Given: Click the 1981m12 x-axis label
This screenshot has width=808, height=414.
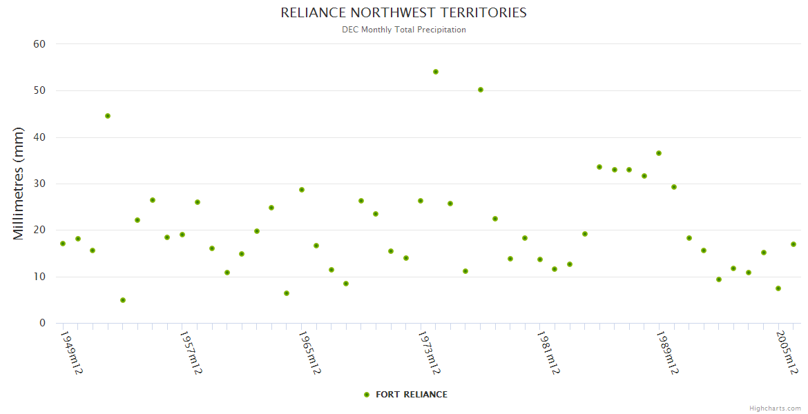Looking at the screenshot, I should (549, 352).
